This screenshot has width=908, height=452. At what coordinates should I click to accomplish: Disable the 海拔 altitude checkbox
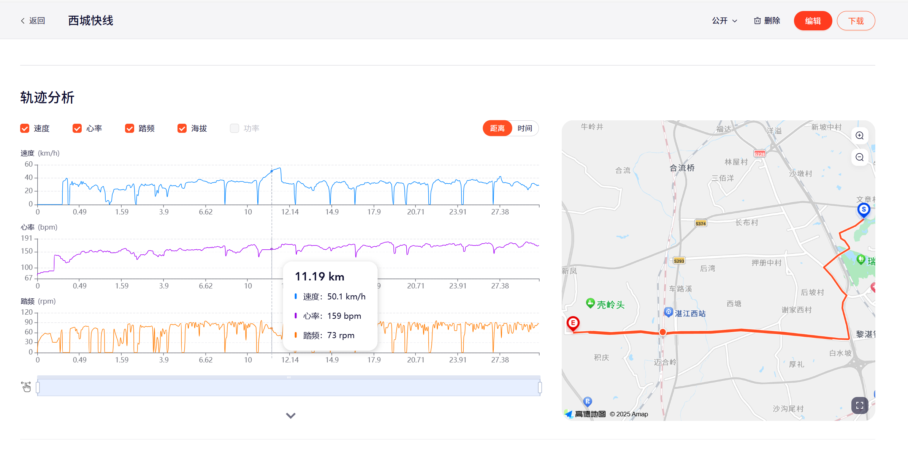tap(182, 129)
